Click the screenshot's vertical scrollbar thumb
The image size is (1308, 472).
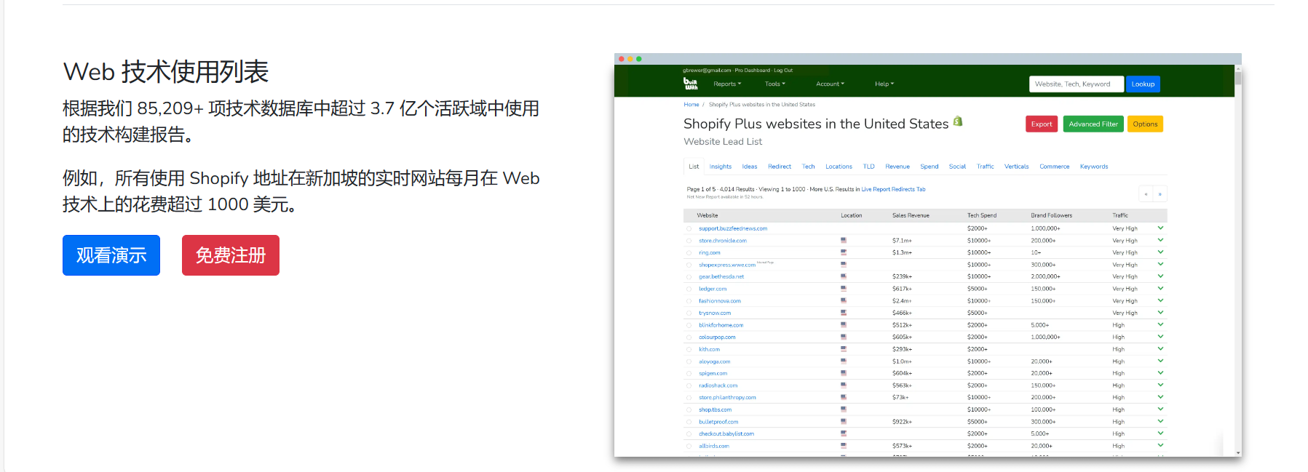pyautogui.click(x=1238, y=78)
